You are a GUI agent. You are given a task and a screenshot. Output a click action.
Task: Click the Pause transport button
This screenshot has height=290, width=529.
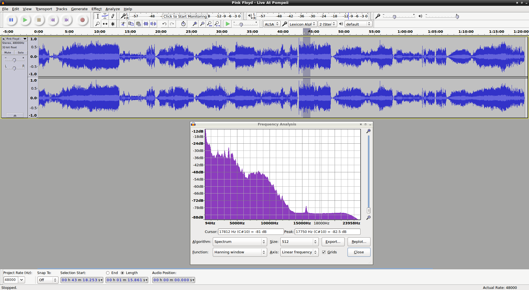pyautogui.click(x=11, y=20)
